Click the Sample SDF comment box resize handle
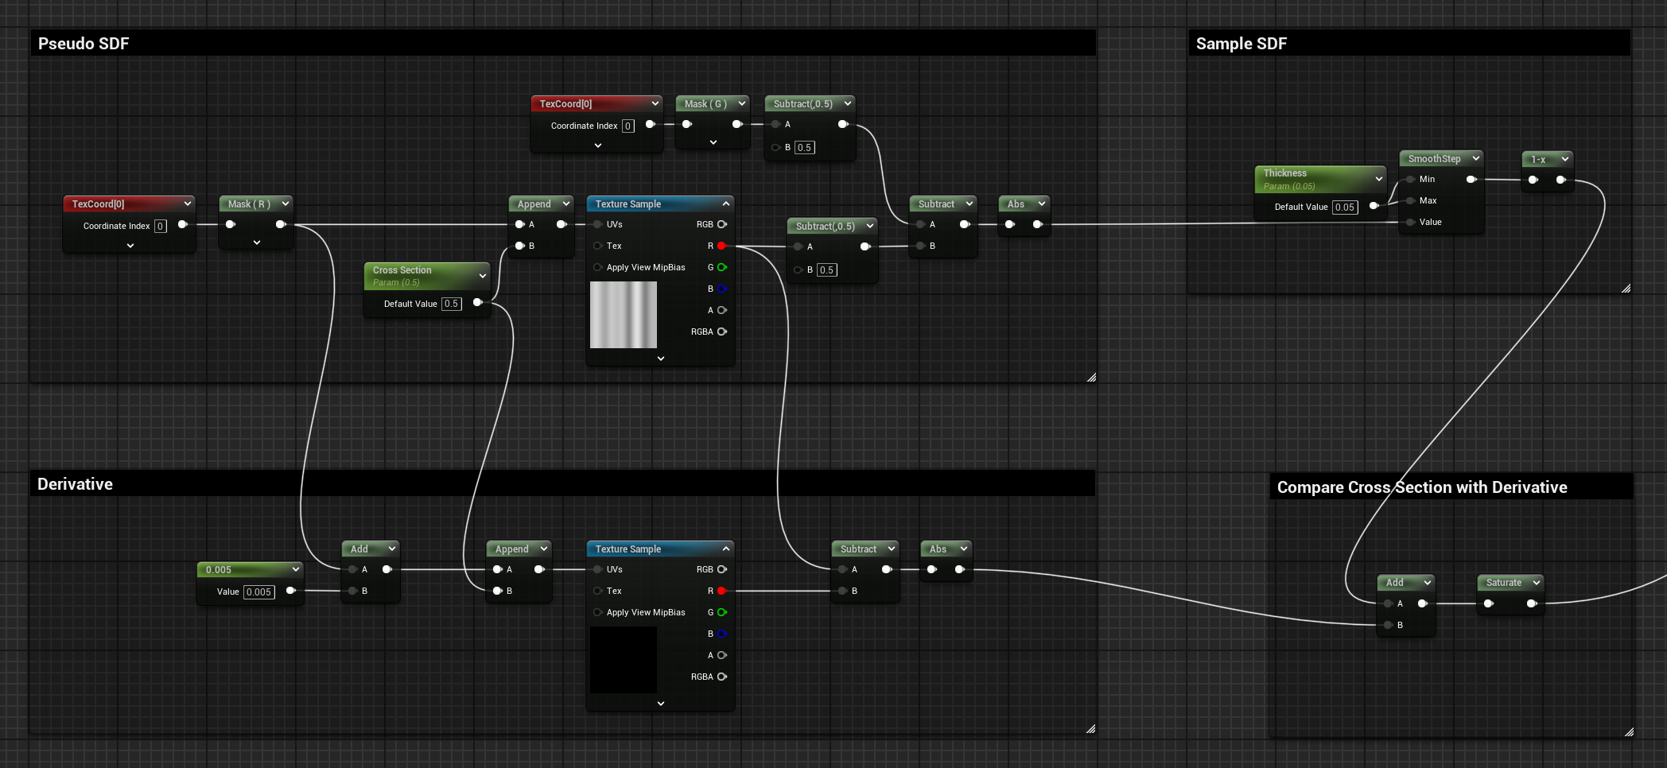Viewport: 1667px width, 768px height. coord(1626,289)
